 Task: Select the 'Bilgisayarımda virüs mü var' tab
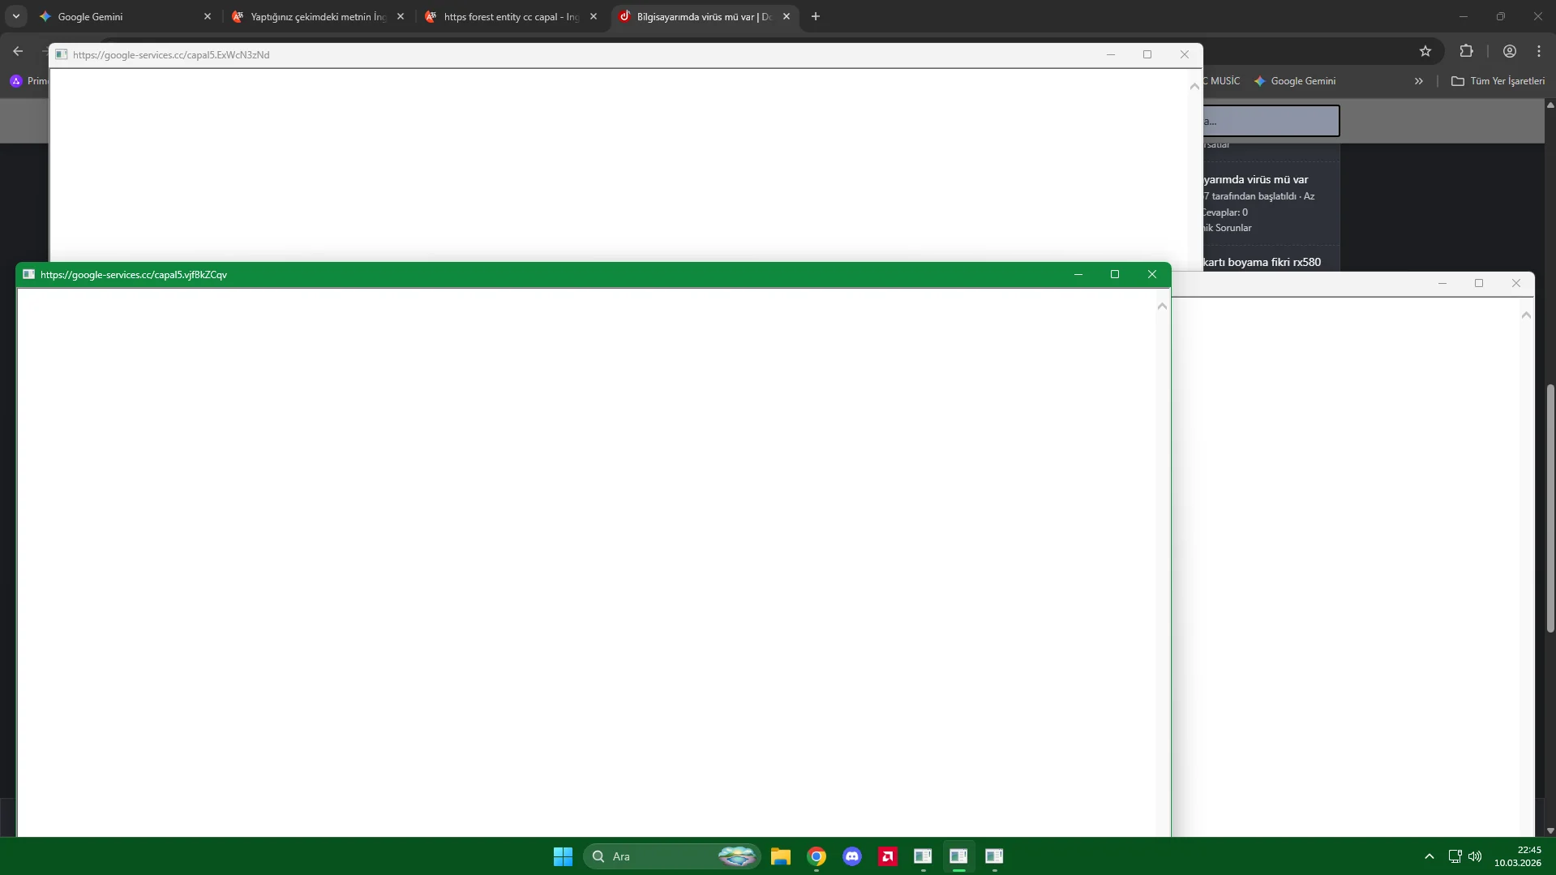[x=704, y=16]
